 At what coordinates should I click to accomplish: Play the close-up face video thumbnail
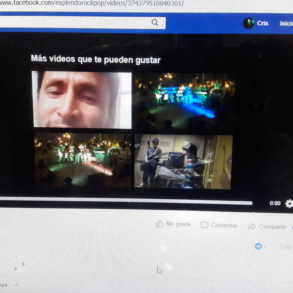point(82,100)
